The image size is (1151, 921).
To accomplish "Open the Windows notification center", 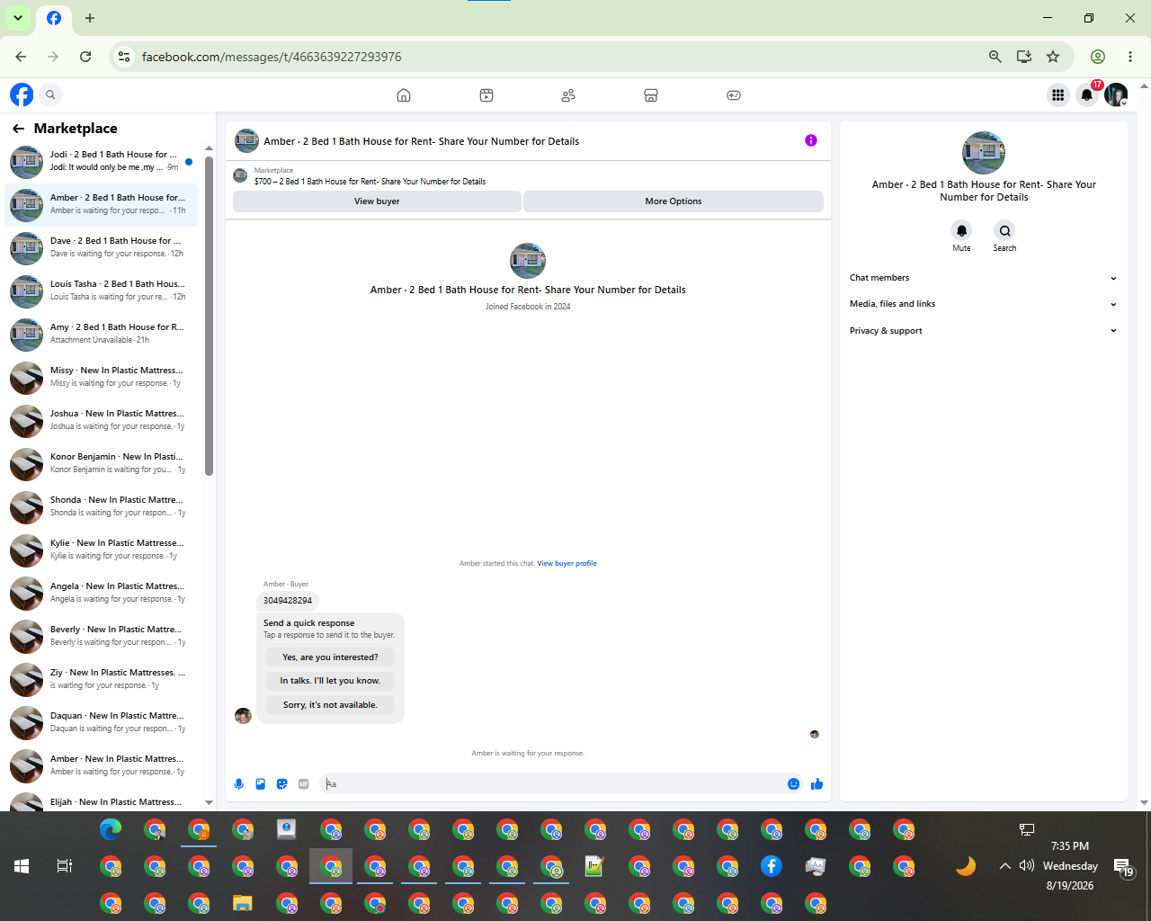I will (1124, 867).
